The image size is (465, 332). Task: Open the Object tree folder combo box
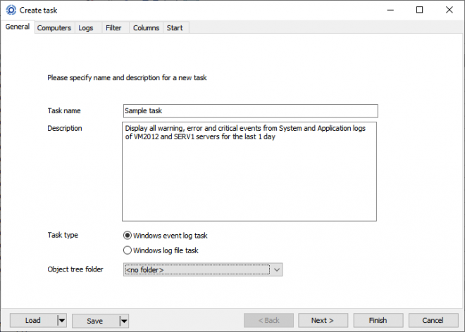click(203, 270)
